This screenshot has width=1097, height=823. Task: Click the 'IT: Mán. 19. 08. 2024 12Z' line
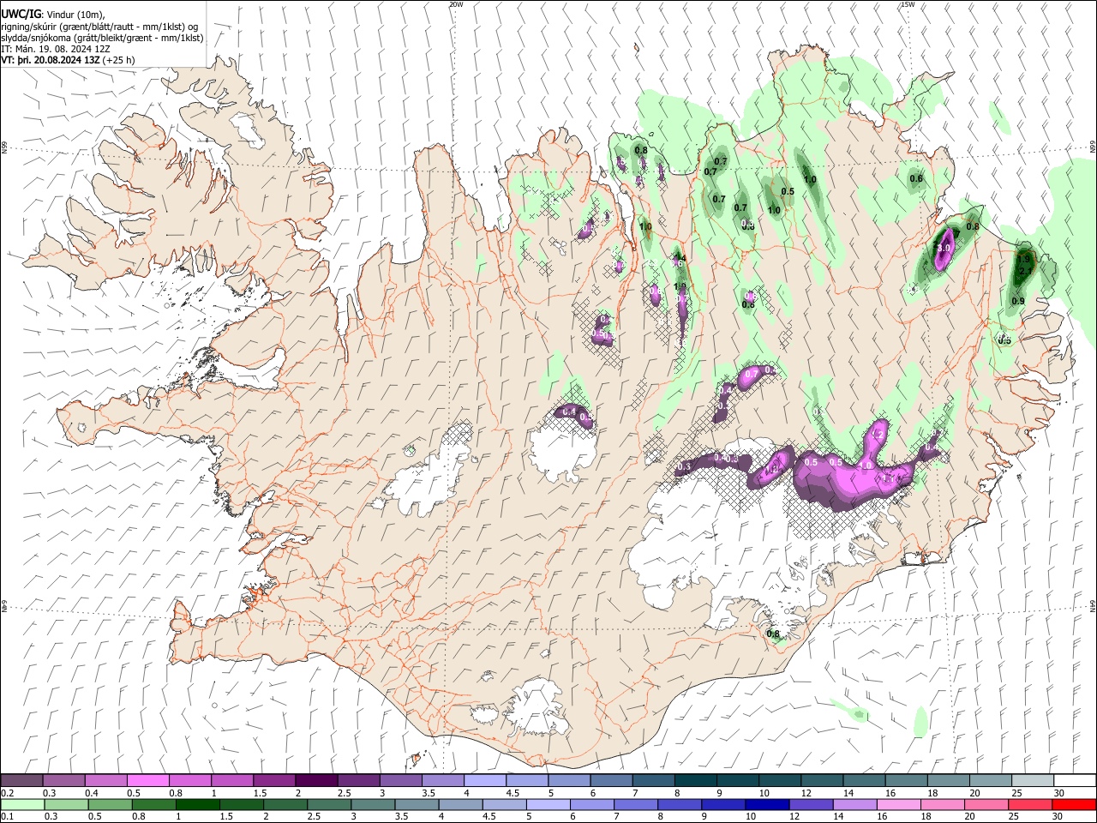click(56, 49)
